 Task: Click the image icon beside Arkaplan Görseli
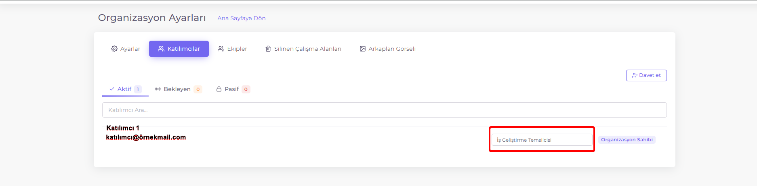pyautogui.click(x=363, y=49)
